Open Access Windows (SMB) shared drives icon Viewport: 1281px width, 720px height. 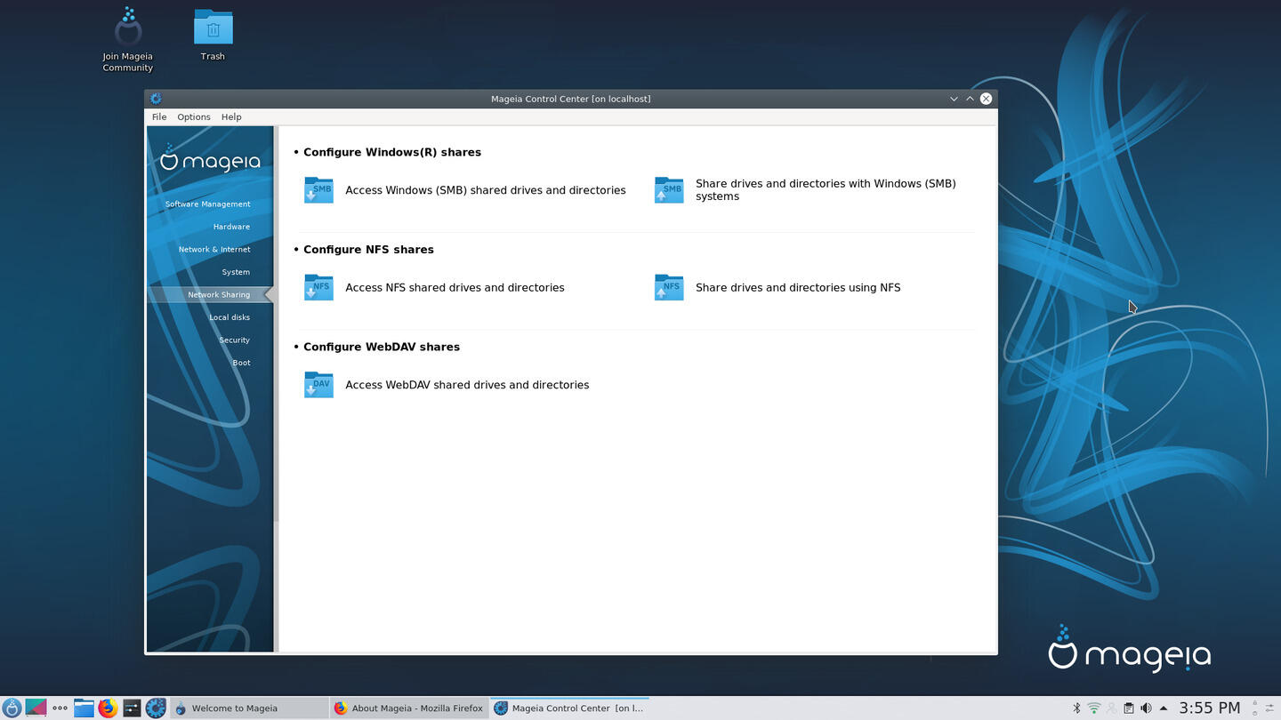click(318, 190)
